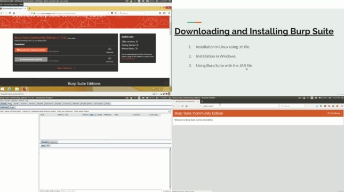The width and height of the screenshot is (344, 192).
Task: Open hamburger menu in the Burp welcome Firefox window
Action: pos(342,106)
